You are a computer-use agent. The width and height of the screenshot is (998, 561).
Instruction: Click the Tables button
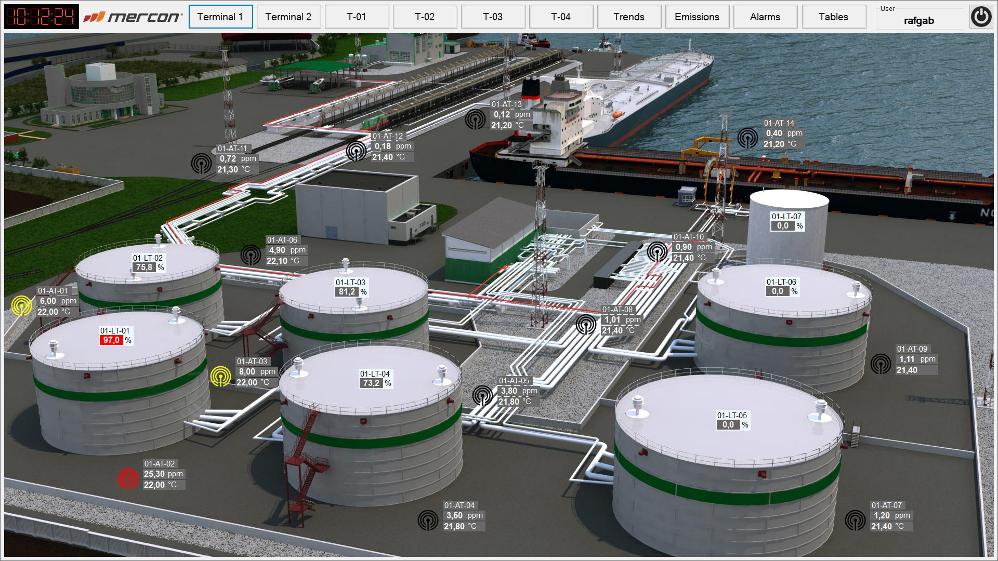pos(833,17)
